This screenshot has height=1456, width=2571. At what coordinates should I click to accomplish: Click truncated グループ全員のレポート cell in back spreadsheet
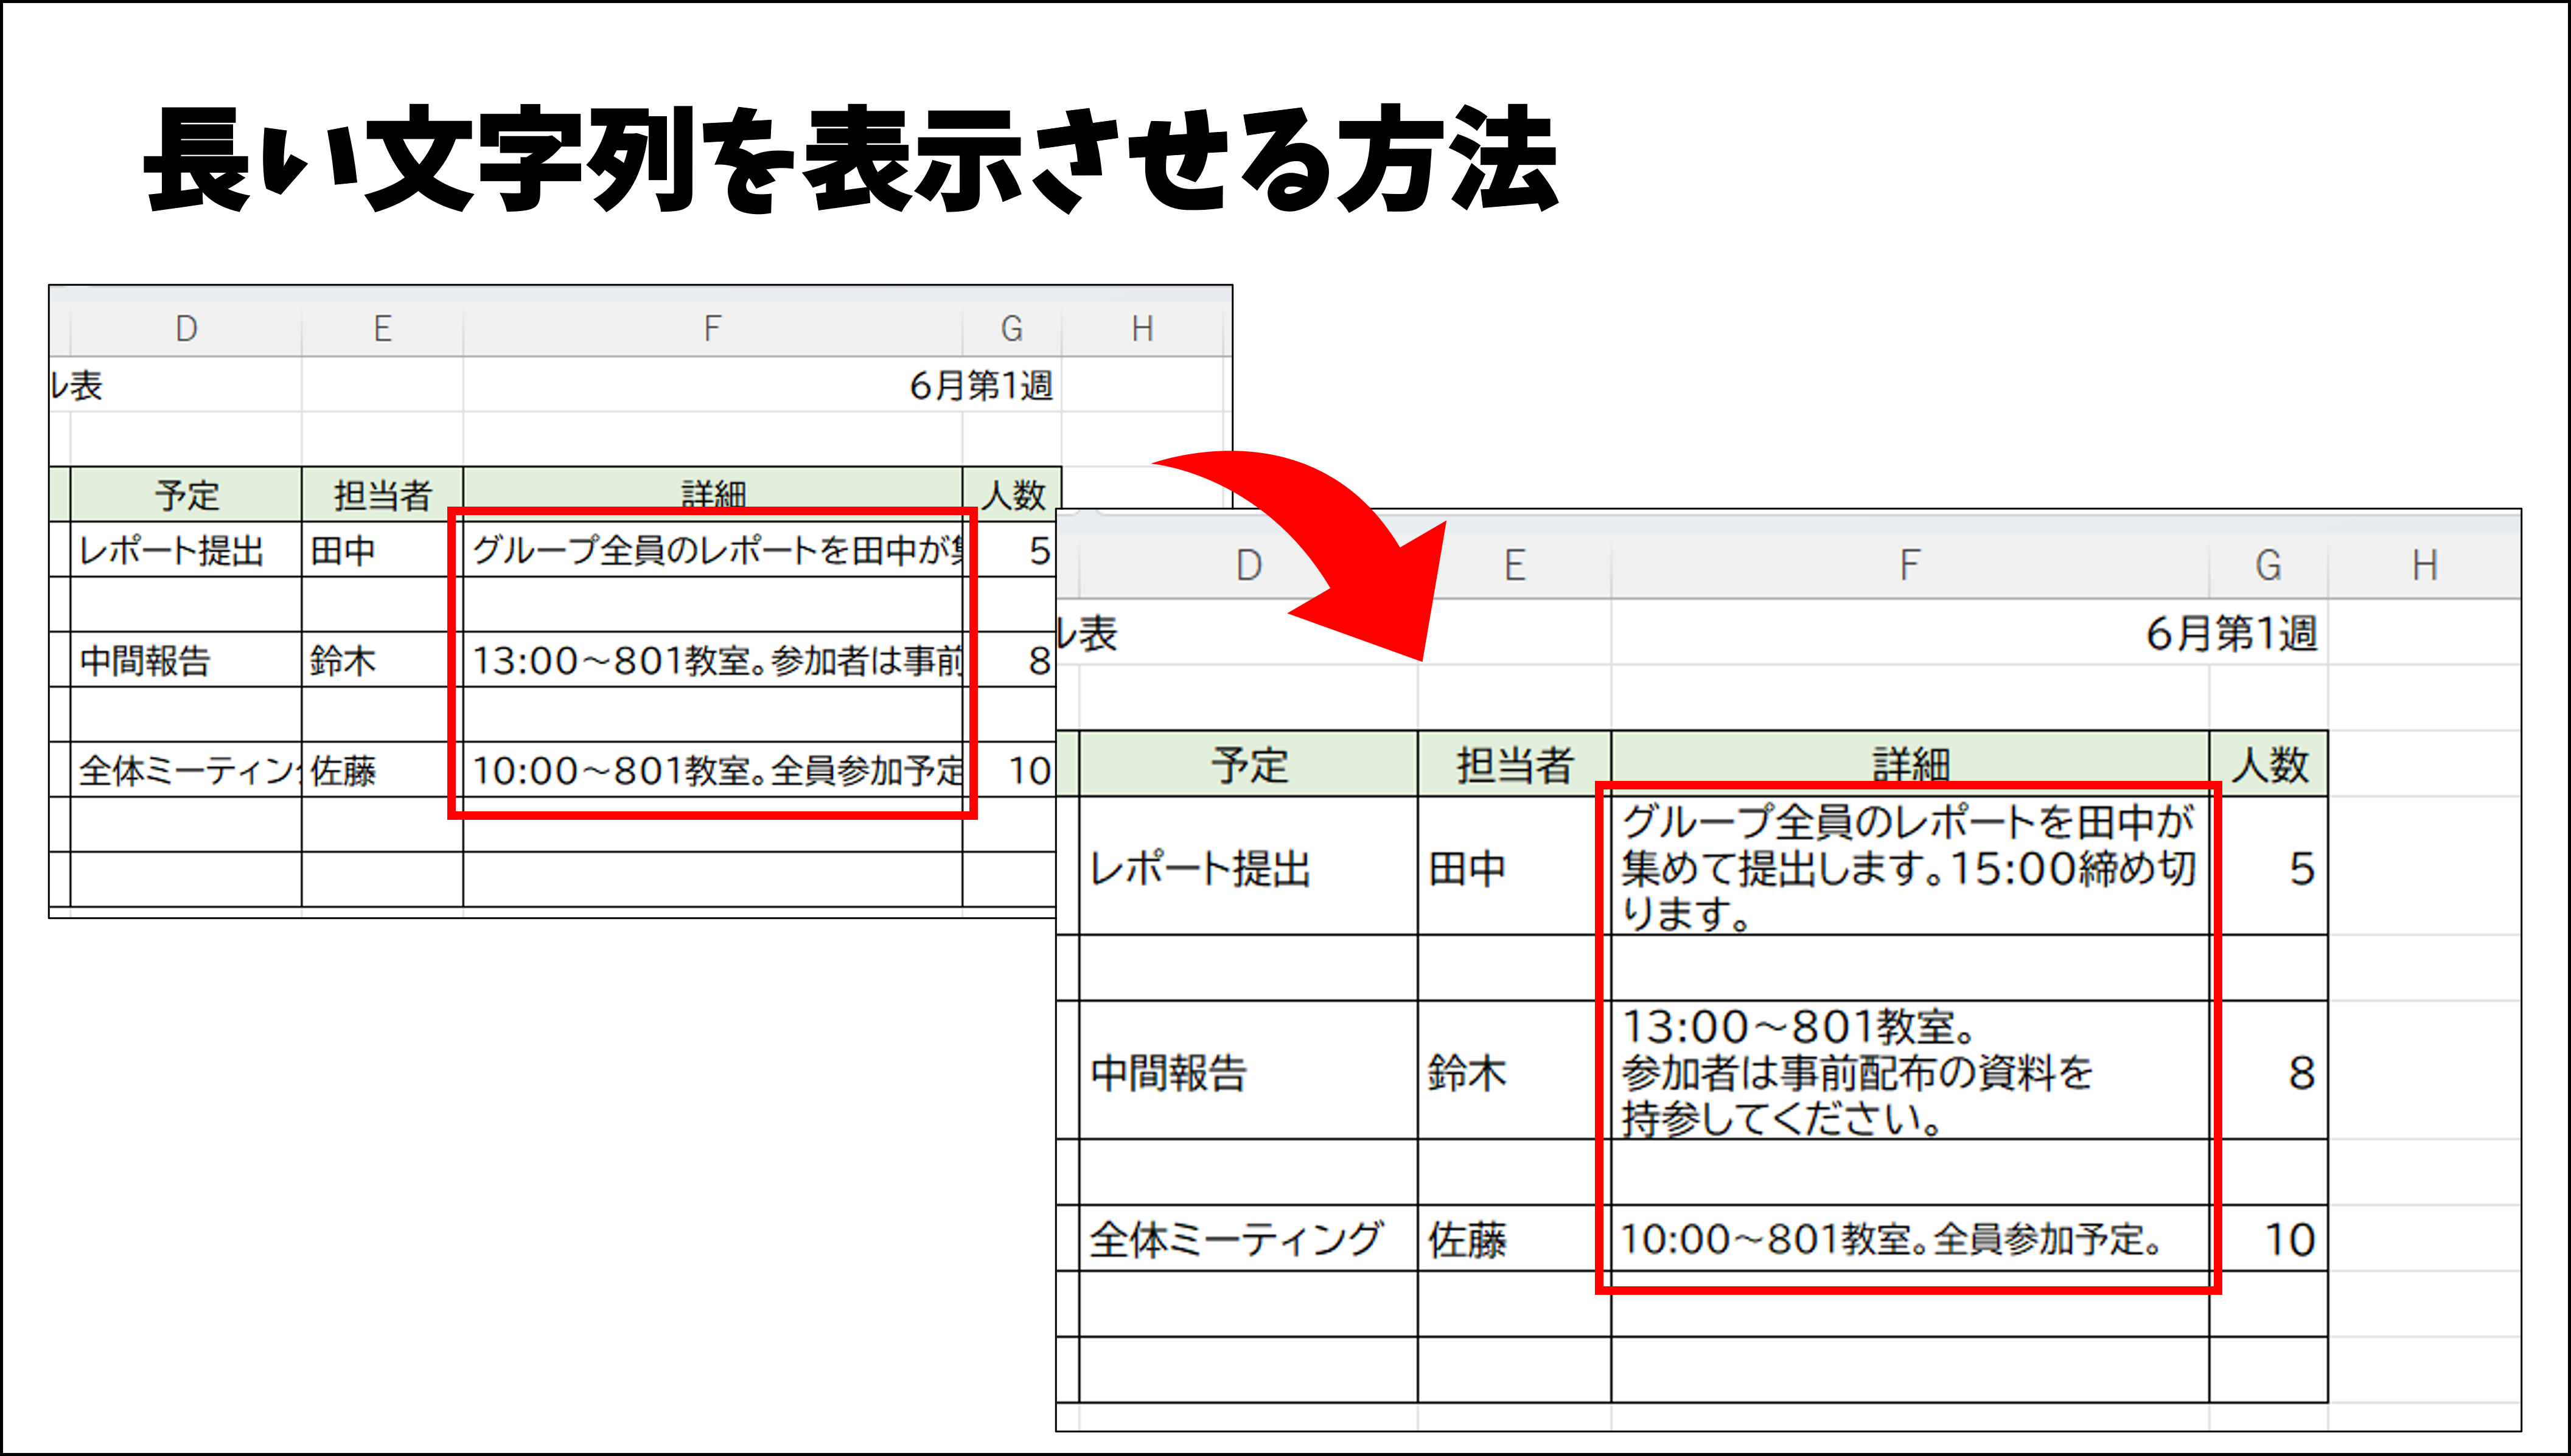click(x=713, y=549)
